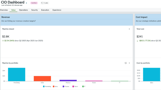Click the green IT bar in the chart
This screenshot has height=90, width=161.
click(x=120, y=81)
